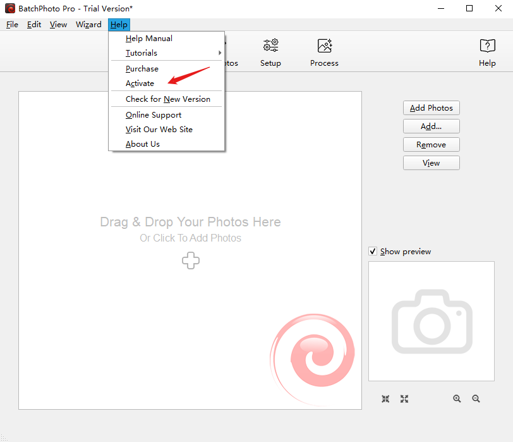
Task: Minimize the BatchPhoto window
Action: click(x=441, y=8)
